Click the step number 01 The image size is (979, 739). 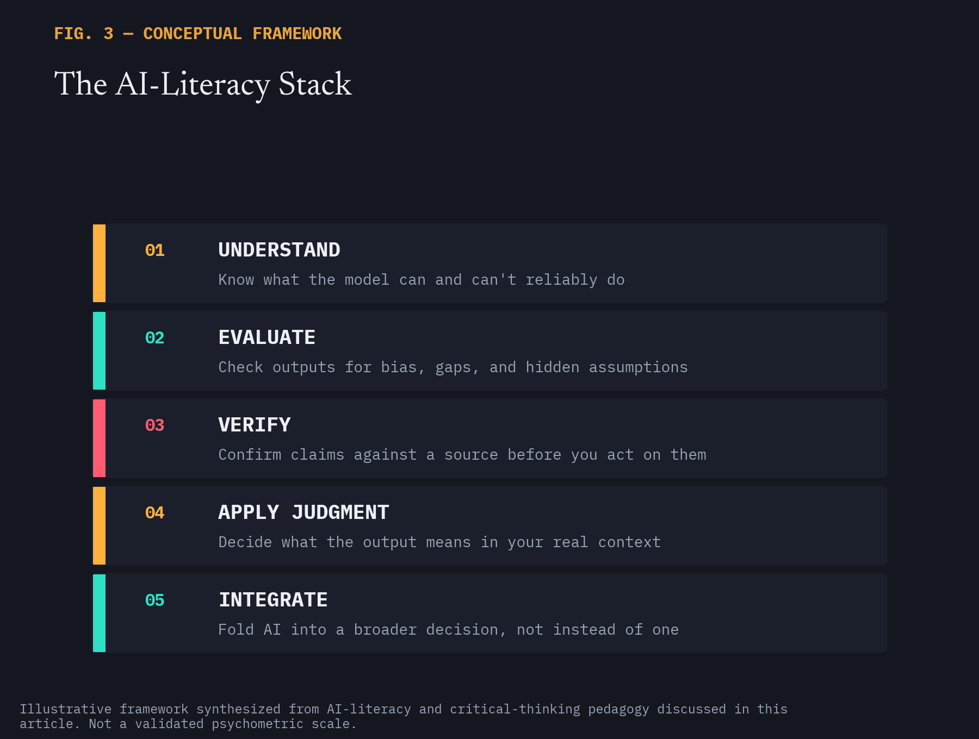(x=155, y=250)
